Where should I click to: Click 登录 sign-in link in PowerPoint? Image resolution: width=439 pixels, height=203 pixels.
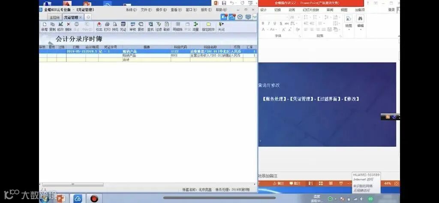click(x=391, y=10)
